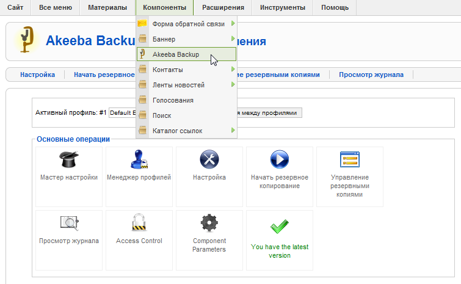Viewport: 461px width, 284px height.
Task: Open the Все меню menu
Action: [56, 7]
